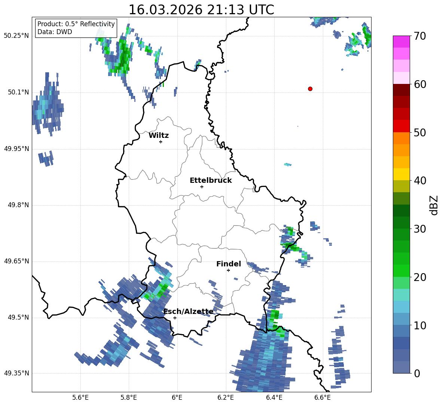Click longitude label 6.6°E
The width and height of the screenshot is (443, 405).
coord(323,398)
